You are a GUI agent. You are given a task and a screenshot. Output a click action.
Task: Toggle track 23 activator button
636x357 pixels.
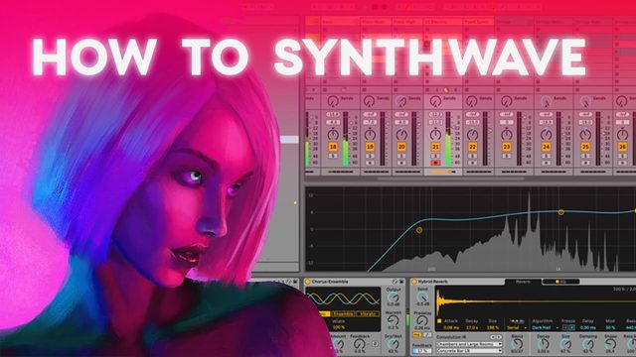(x=507, y=147)
